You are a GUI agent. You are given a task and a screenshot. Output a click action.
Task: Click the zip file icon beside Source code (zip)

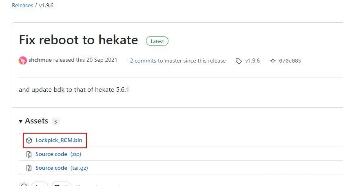[29, 154]
